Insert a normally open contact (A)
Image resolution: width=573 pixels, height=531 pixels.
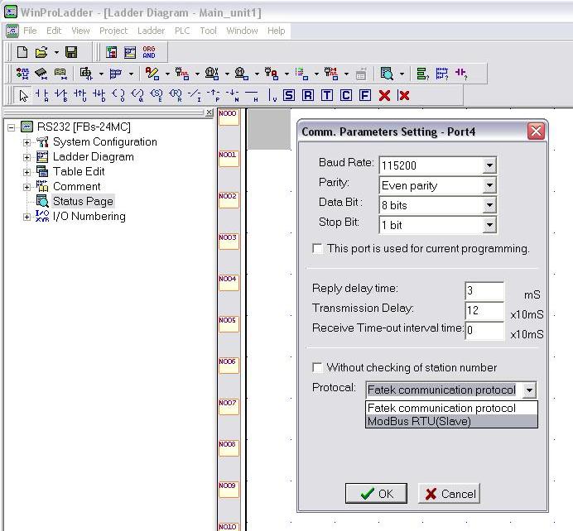tap(41, 95)
